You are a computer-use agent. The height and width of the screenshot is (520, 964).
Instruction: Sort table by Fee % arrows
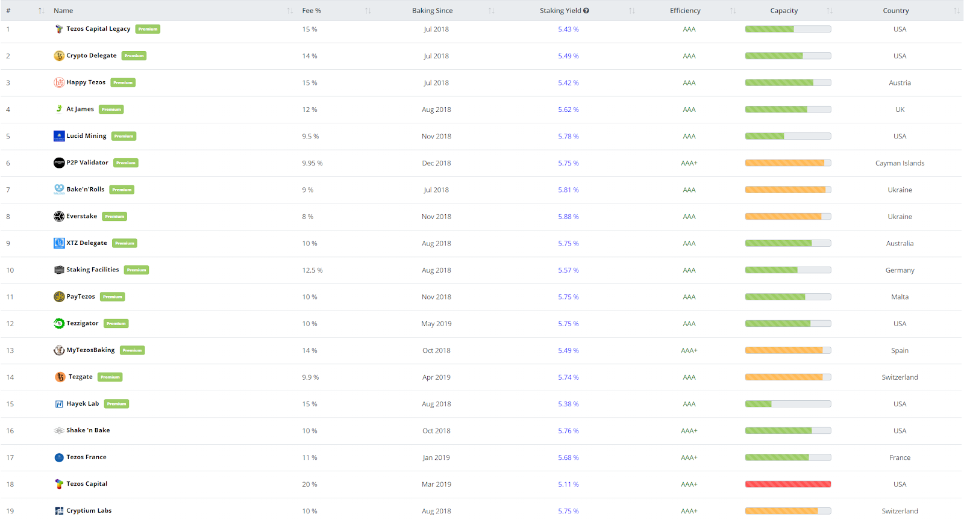tap(368, 11)
